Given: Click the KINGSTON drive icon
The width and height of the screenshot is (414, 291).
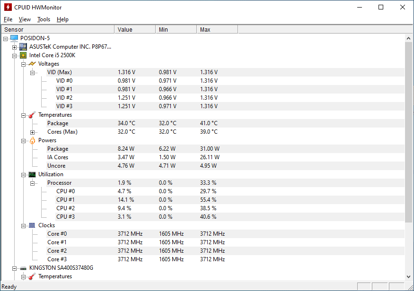Looking at the screenshot, I should [x=23, y=268].
